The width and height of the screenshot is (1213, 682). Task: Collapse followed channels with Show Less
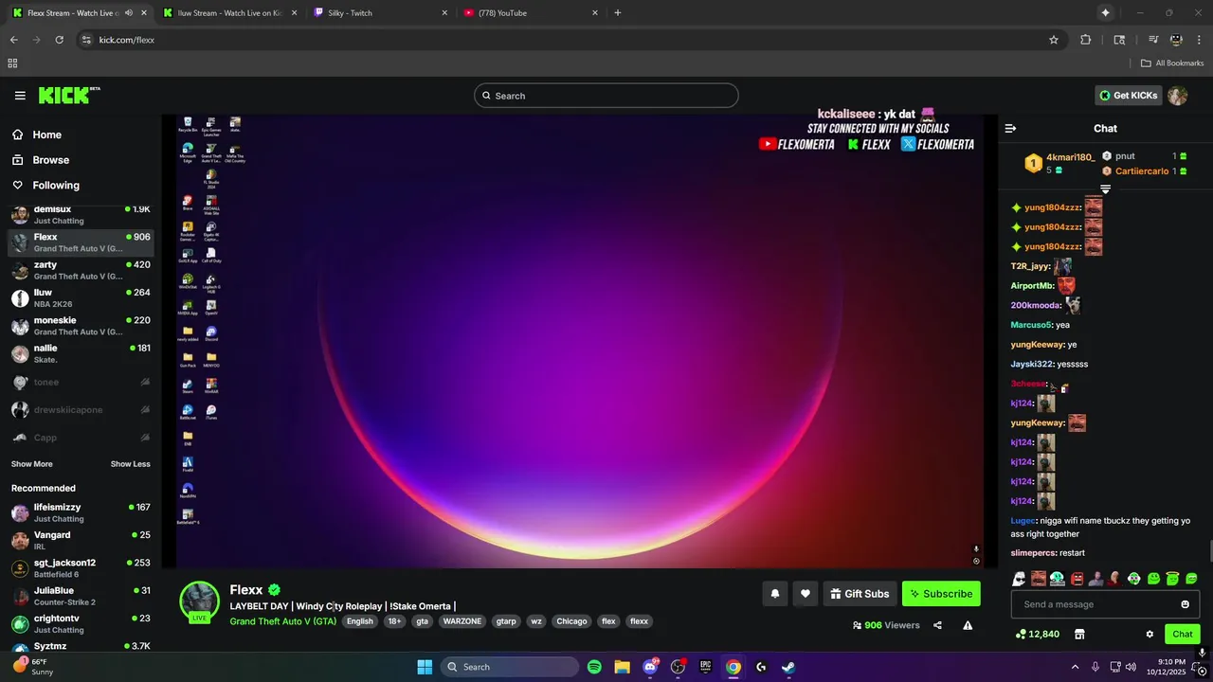point(130,464)
